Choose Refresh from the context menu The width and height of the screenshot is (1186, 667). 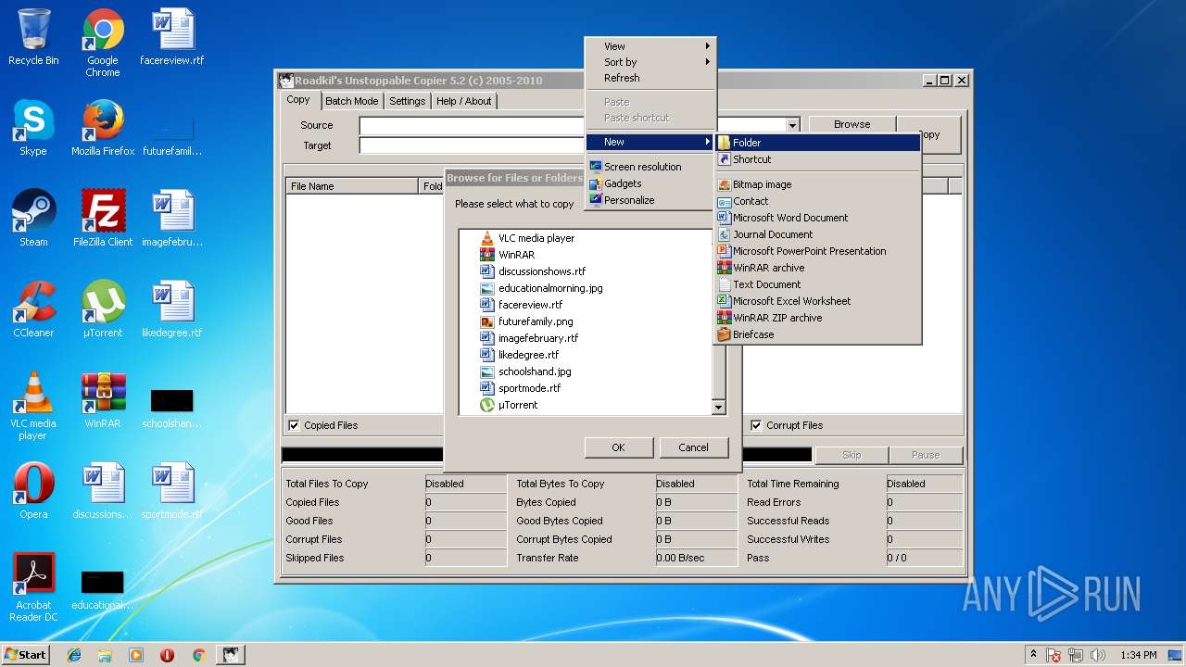(x=650, y=78)
